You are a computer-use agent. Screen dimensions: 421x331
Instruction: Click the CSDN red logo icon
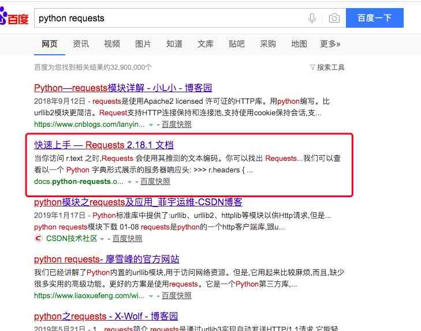tap(38, 238)
